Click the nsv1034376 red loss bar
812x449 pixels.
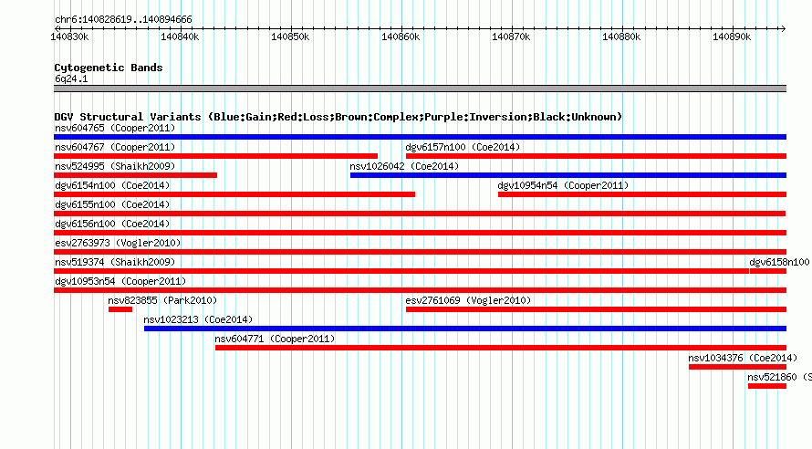pos(737,367)
